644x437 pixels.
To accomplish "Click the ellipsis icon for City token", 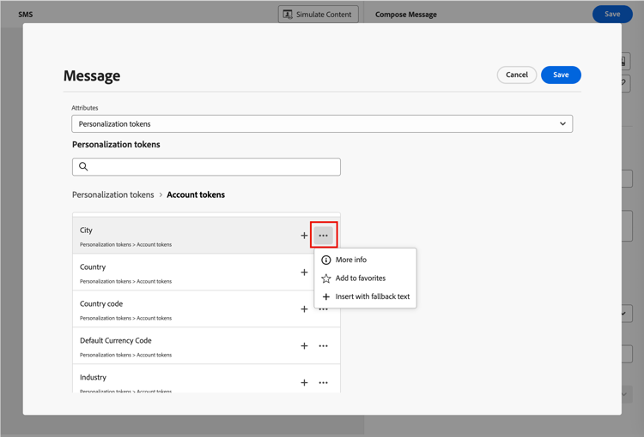I will 324,236.
